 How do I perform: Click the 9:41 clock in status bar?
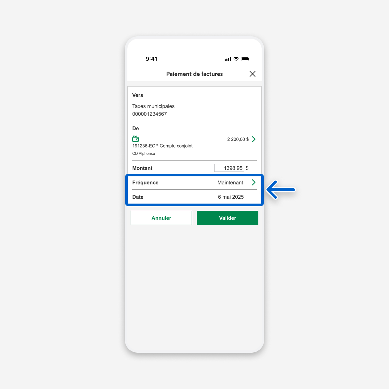tap(151, 59)
